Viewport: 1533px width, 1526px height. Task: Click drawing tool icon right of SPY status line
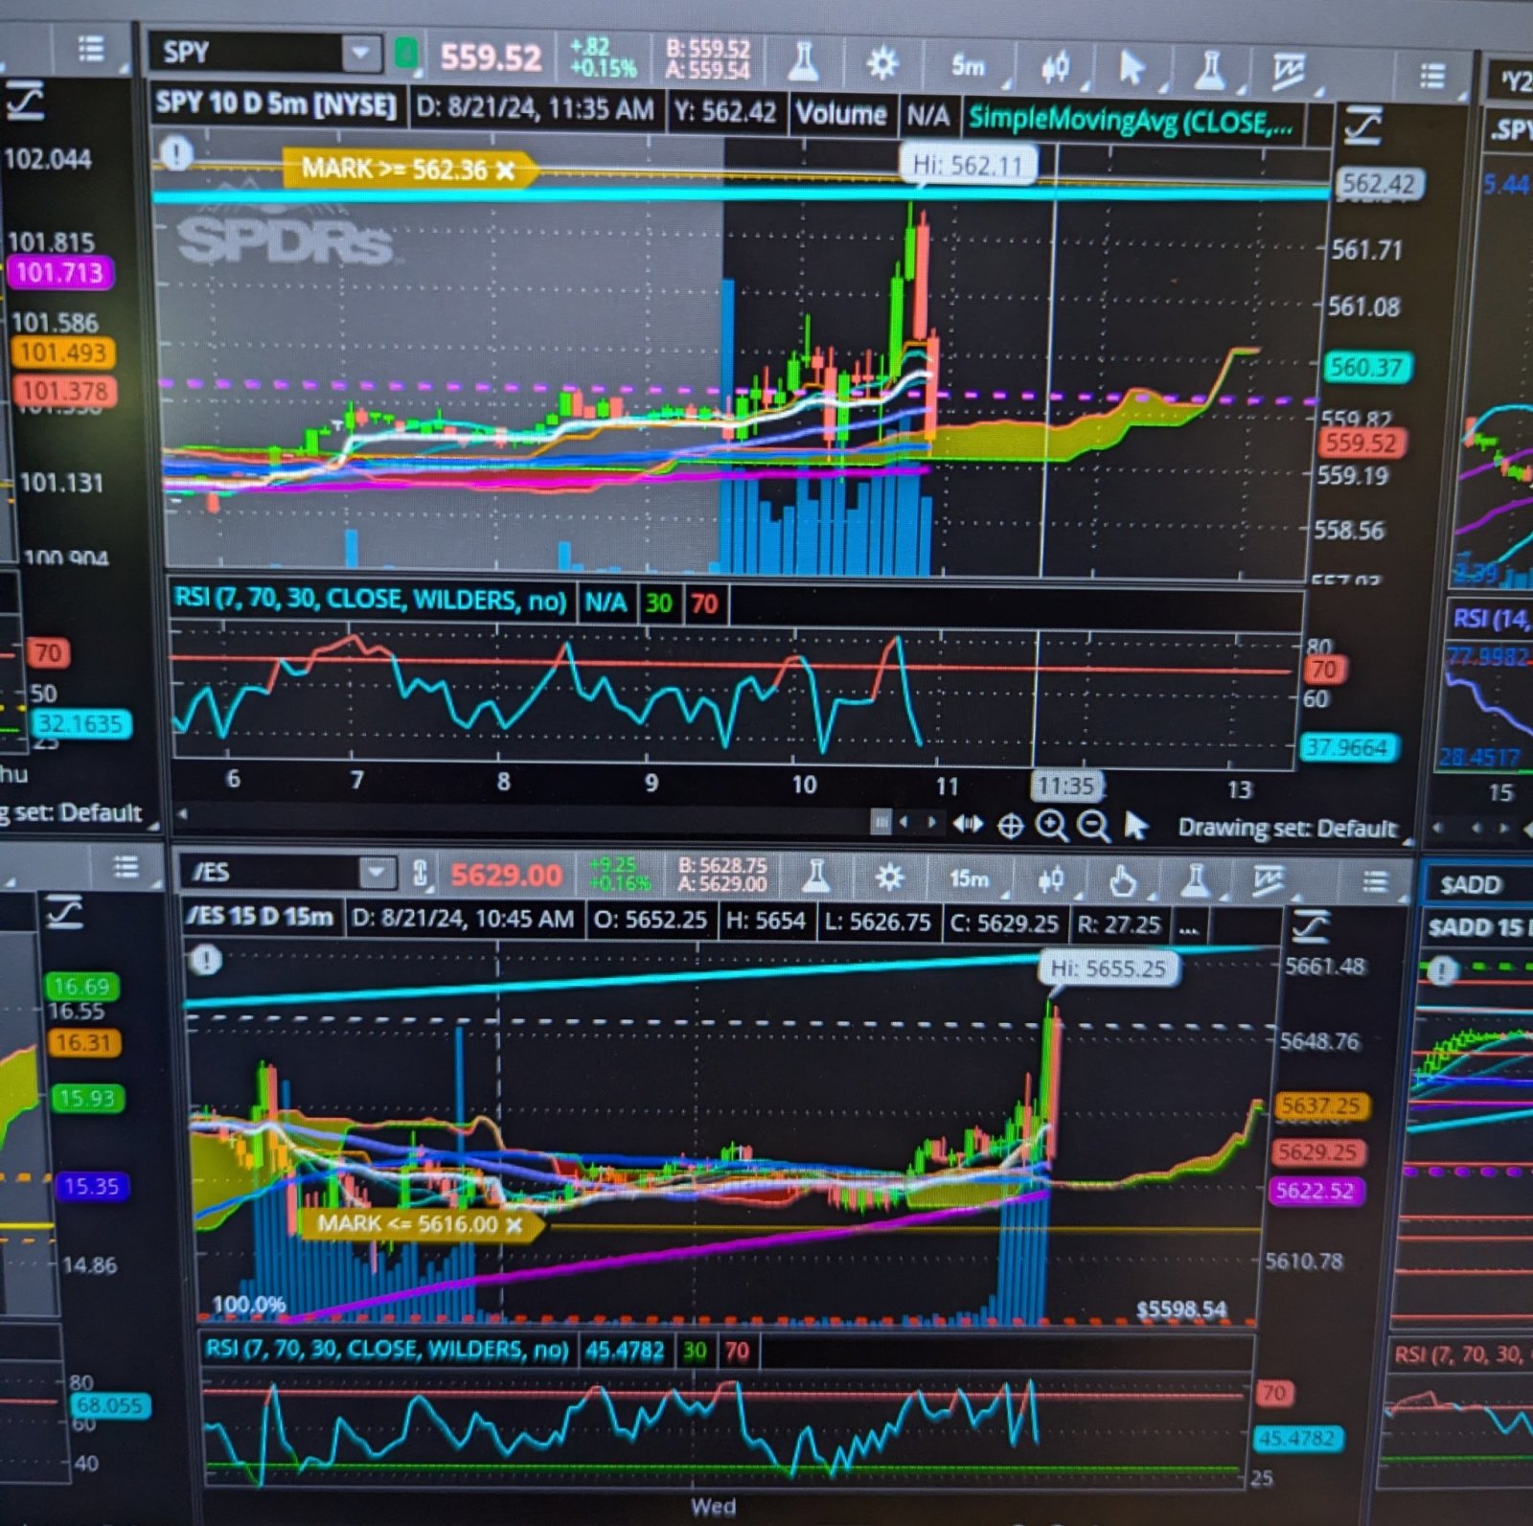point(1361,125)
